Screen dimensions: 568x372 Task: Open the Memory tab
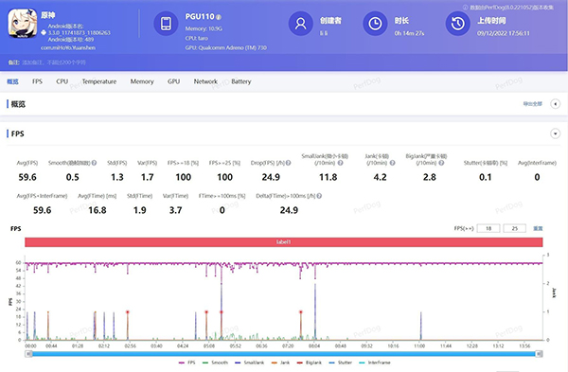pyautogui.click(x=142, y=81)
